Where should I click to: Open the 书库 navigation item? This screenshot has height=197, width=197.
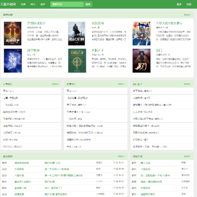43,4
